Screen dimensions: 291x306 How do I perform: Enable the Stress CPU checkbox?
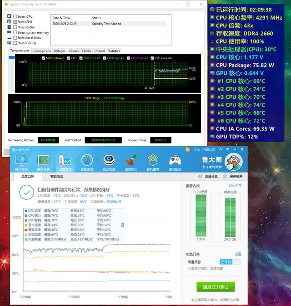click(15, 16)
